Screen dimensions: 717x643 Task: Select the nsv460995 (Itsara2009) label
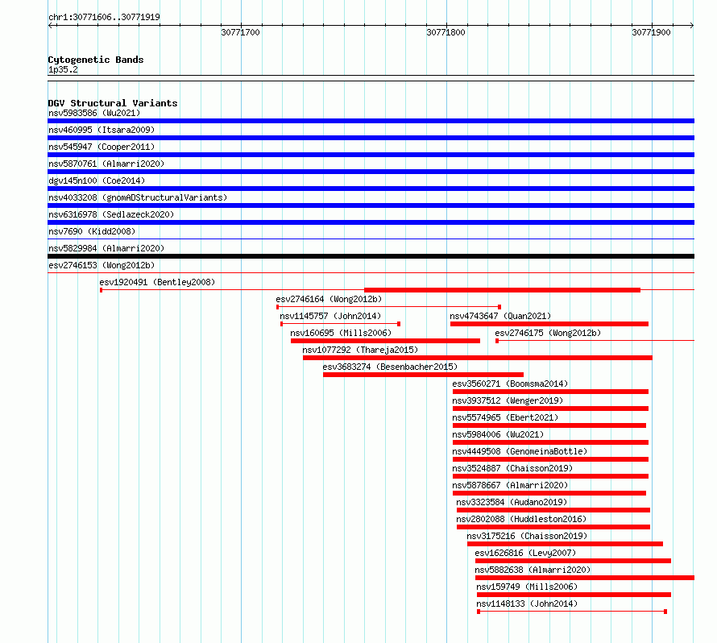(x=102, y=130)
